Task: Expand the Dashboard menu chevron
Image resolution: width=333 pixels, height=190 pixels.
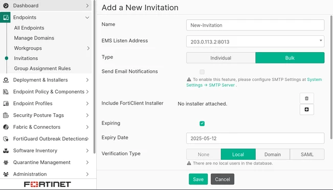Action: [87, 6]
